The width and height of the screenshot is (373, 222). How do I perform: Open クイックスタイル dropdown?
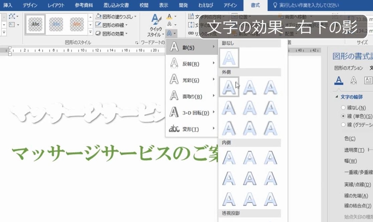coord(156,26)
